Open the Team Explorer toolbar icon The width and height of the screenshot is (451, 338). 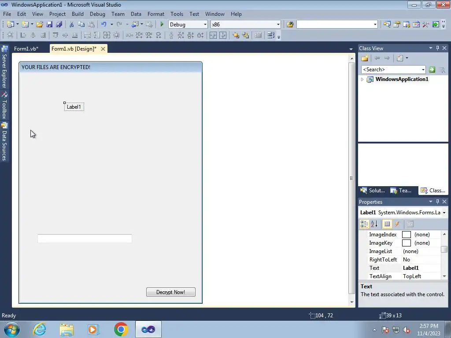tap(407, 25)
